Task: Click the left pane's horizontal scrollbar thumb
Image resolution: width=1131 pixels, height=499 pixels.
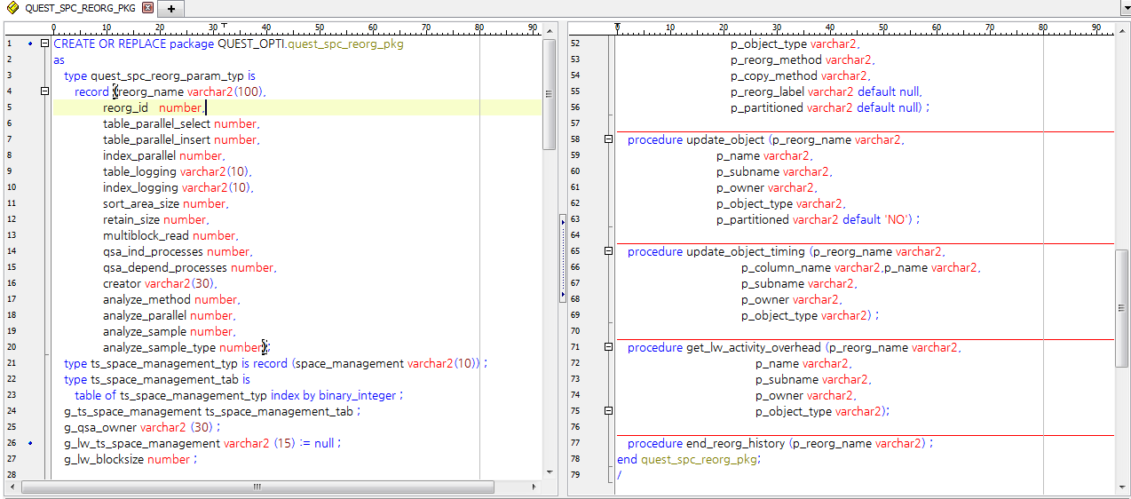Action: pyautogui.click(x=257, y=487)
